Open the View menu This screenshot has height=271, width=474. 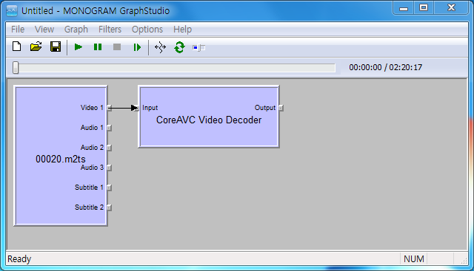coord(44,30)
